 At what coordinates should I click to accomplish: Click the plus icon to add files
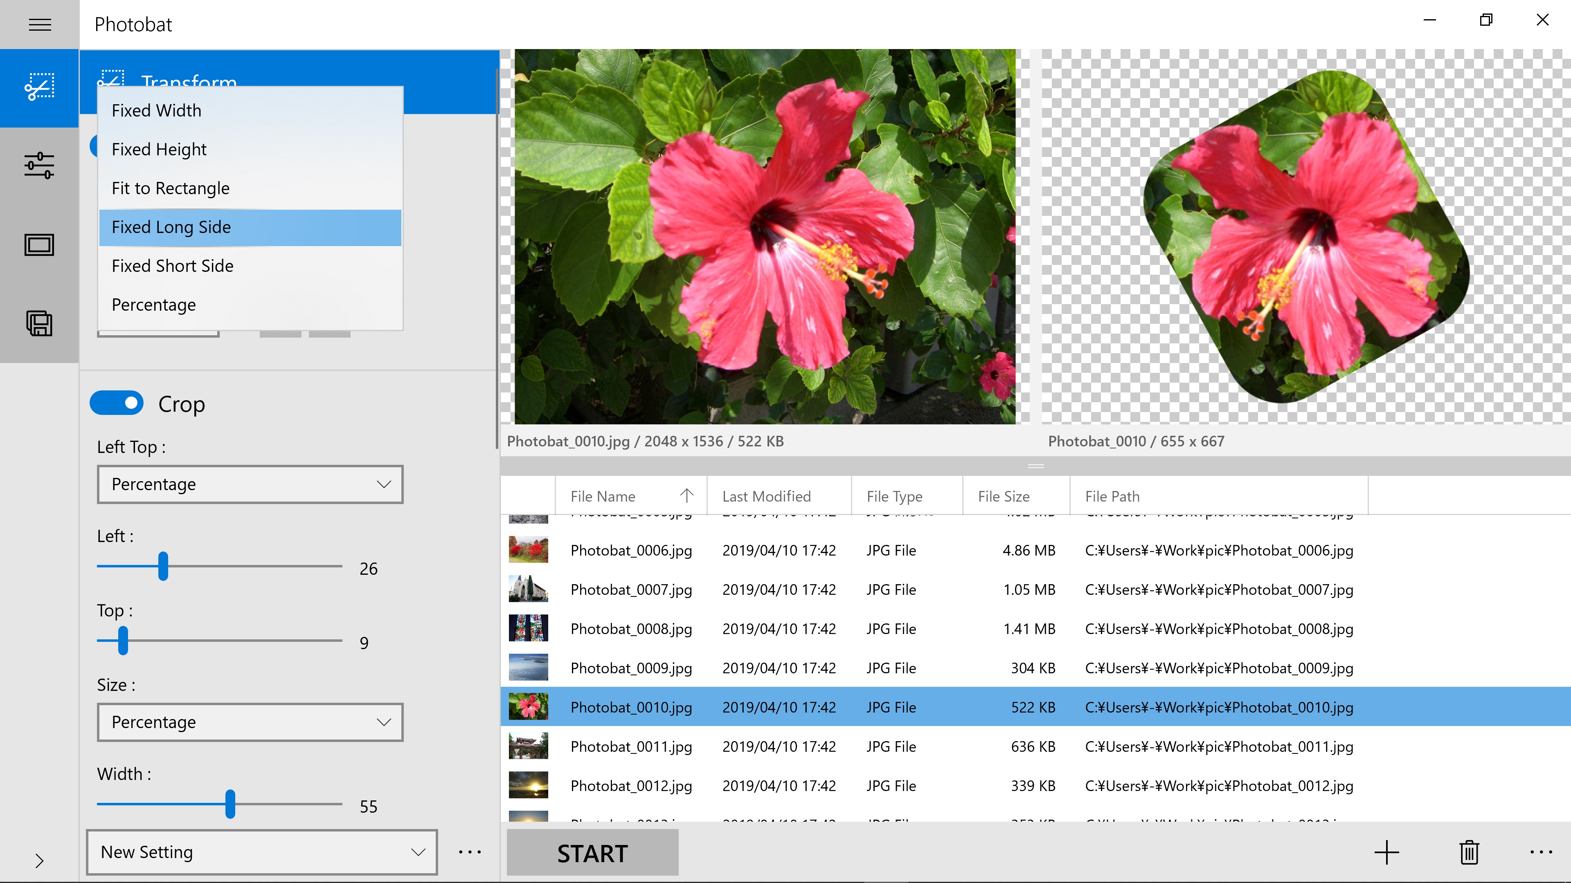(1386, 852)
